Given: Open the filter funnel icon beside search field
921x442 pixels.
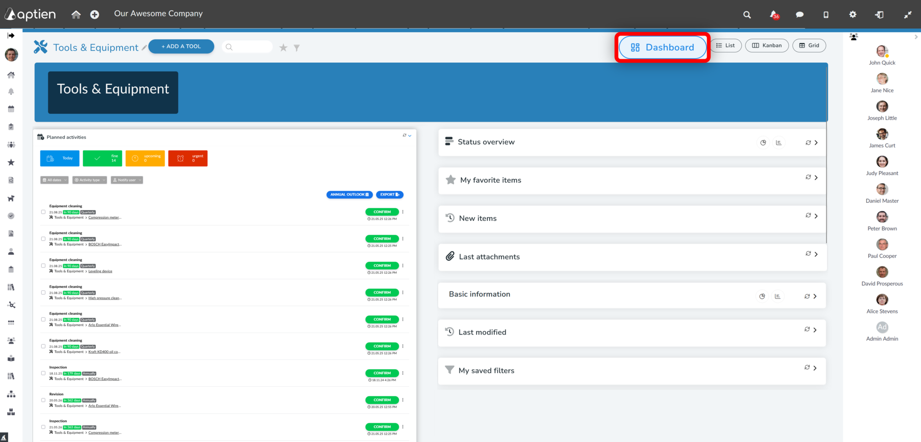Looking at the screenshot, I should click(297, 47).
